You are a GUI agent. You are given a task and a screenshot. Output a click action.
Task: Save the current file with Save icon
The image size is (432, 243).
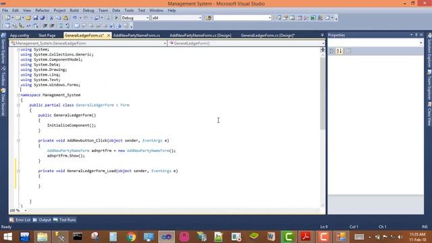tap(36, 18)
